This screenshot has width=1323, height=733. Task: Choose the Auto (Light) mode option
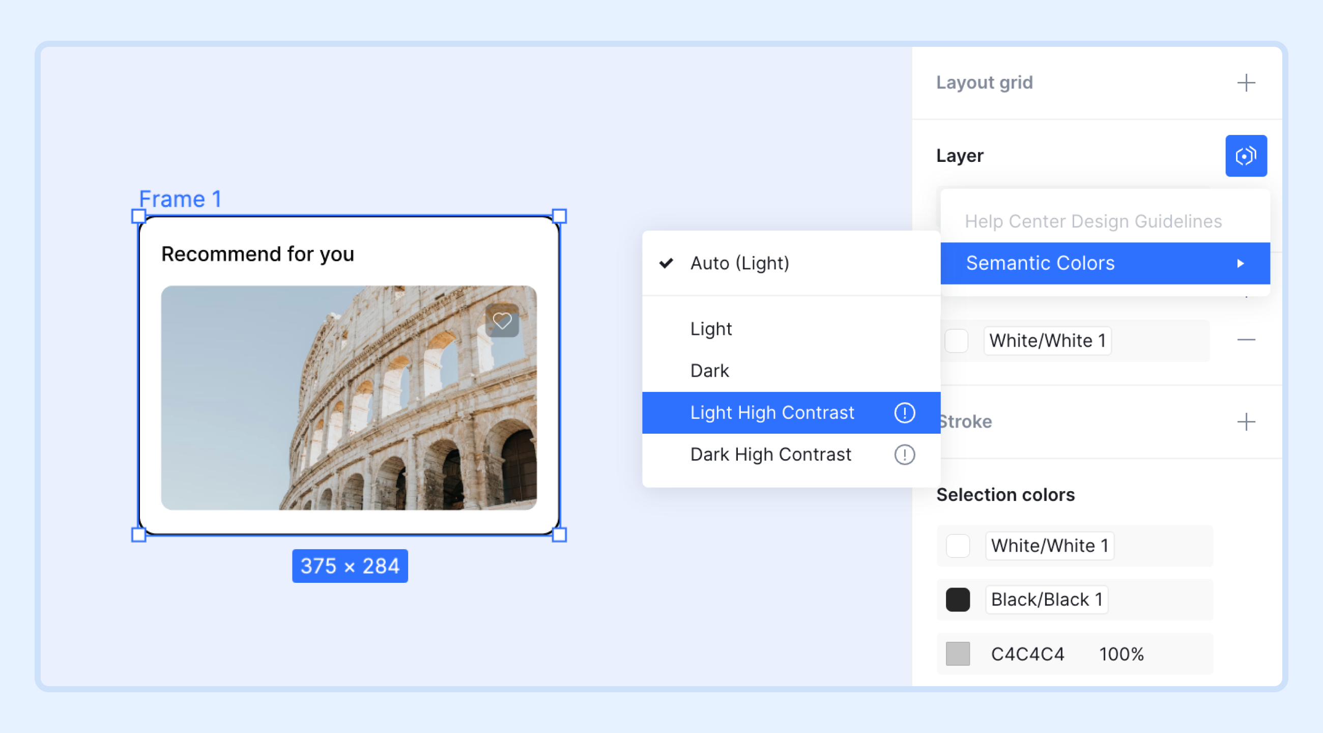(791, 263)
